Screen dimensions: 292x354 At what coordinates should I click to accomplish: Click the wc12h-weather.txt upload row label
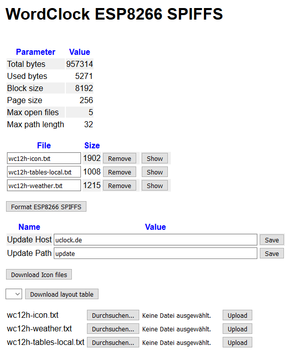(x=39, y=328)
